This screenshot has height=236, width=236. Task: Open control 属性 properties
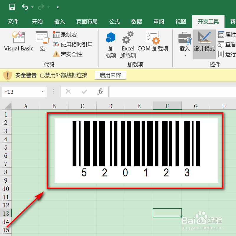coord(227,35)
